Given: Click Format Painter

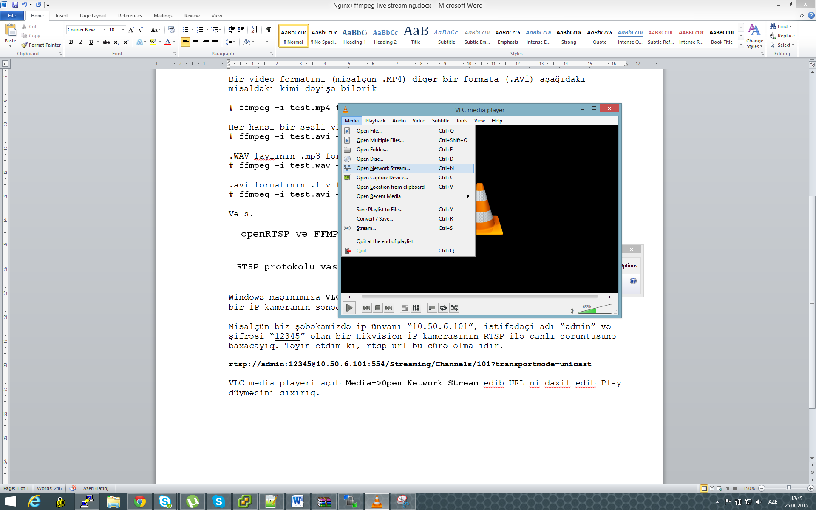Looking at the screenshot, I should [x=41, y=45].
